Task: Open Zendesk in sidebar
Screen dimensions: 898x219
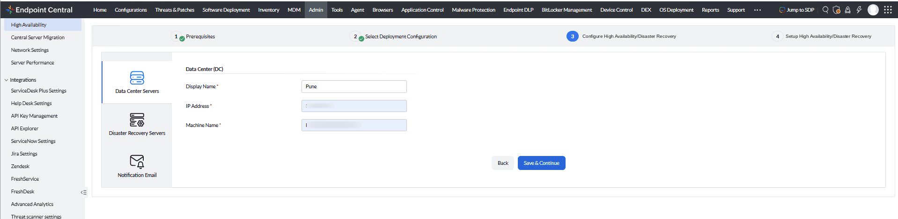Action: coord(20,166)
